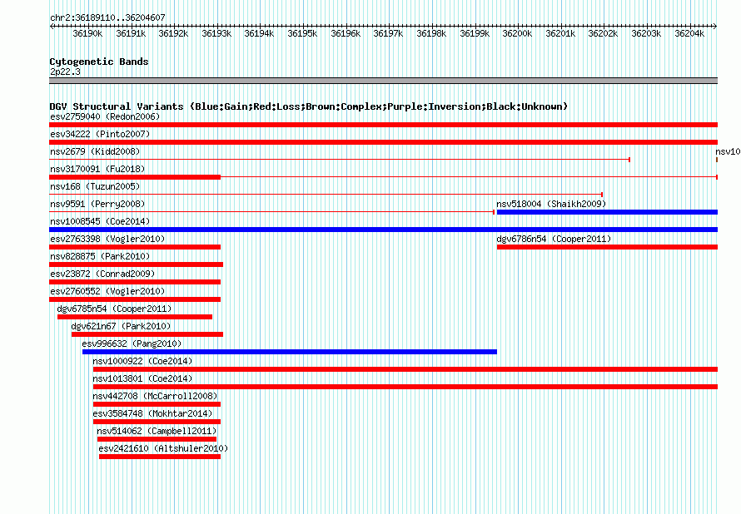Click the esv2760552 (Vogler2010) label
The width and height of the screenshot is (741, 514).
point(107,291)
